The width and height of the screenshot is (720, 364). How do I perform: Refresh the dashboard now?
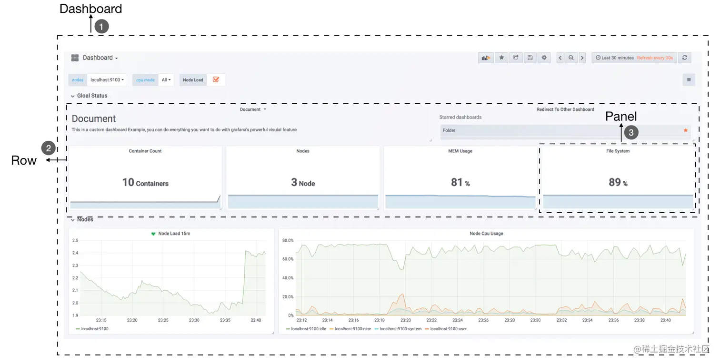click(x=684, y=58)
